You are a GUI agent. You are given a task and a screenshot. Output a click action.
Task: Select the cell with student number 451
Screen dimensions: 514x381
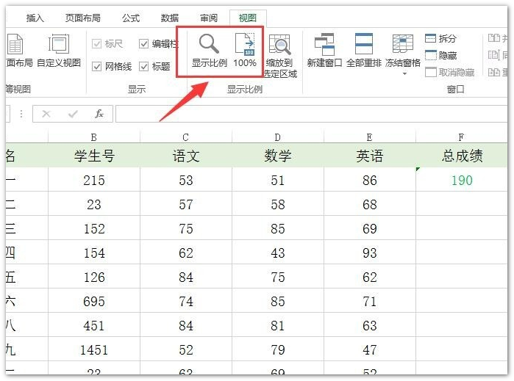coord(94,325)
